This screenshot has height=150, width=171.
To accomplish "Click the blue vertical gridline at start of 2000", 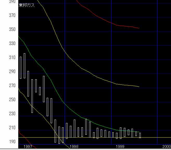I will 157,78.
